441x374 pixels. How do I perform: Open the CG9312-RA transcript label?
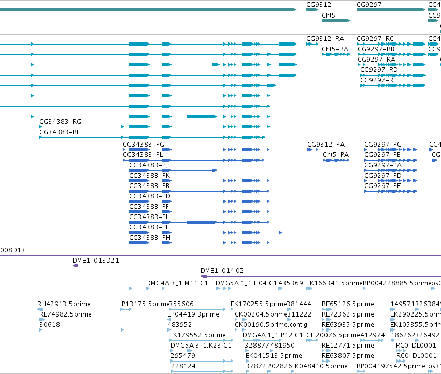tap(325, 38)
